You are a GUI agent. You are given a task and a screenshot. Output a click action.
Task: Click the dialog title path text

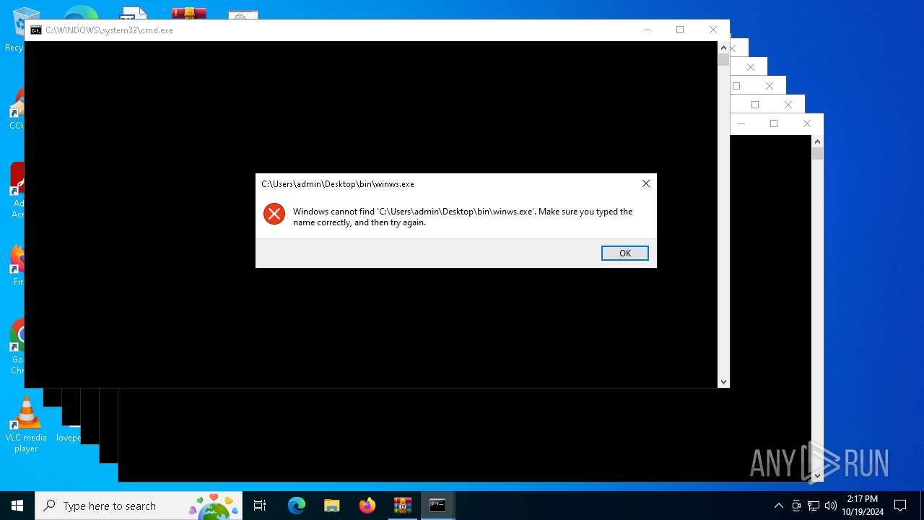(x=338, y=184)
